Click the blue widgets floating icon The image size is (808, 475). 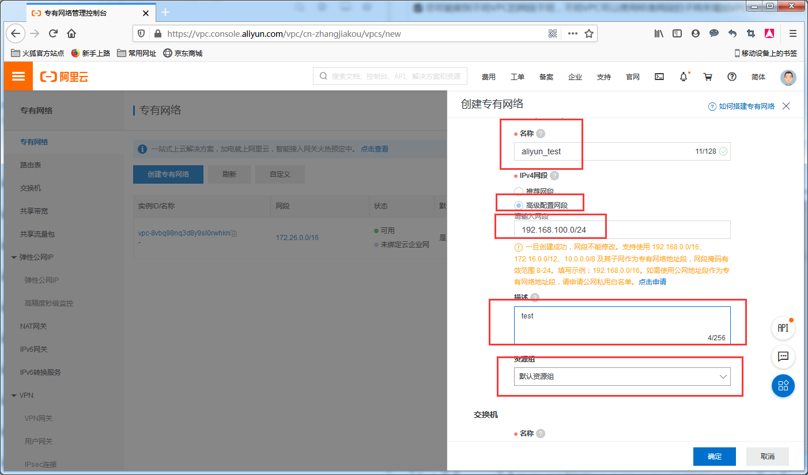(x=783, y=386)
